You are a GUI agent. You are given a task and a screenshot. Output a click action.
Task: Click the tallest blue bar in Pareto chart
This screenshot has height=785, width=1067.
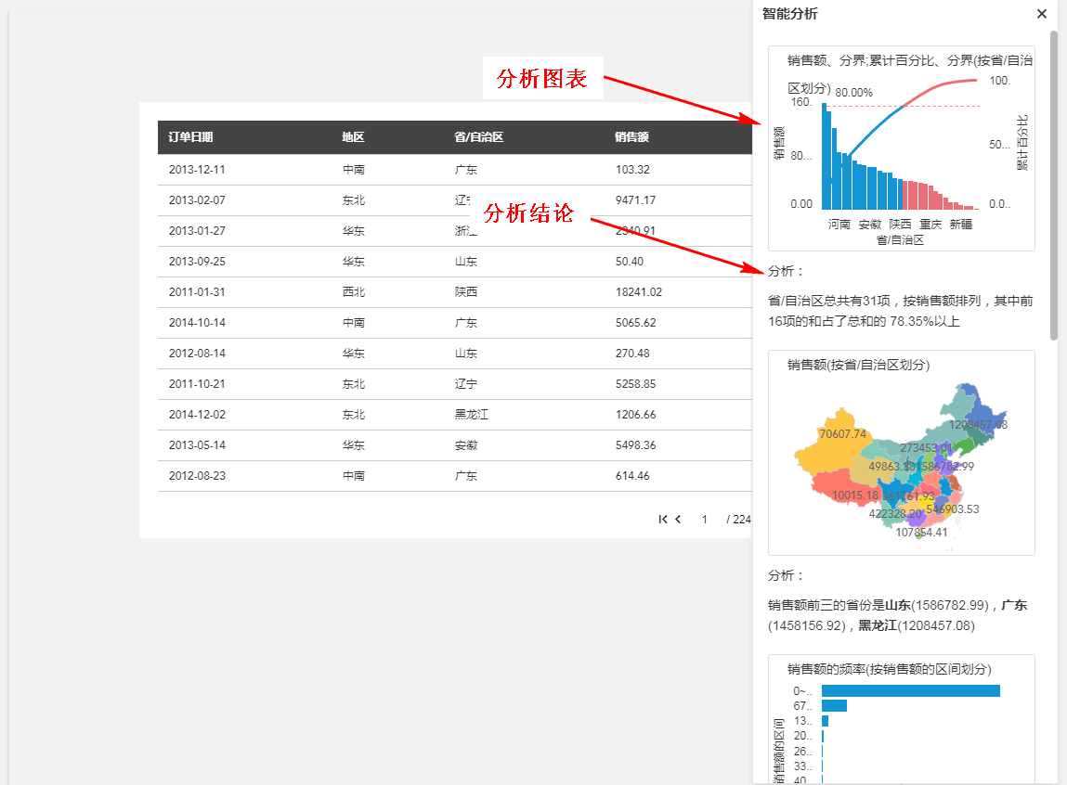[824, 156]
